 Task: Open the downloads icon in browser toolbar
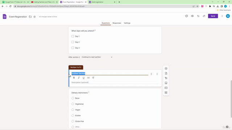(217, 6)
